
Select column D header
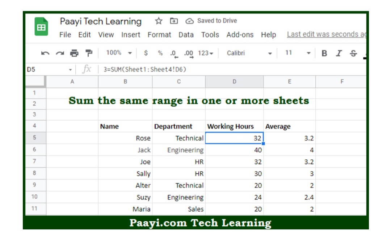coord(234,82)
